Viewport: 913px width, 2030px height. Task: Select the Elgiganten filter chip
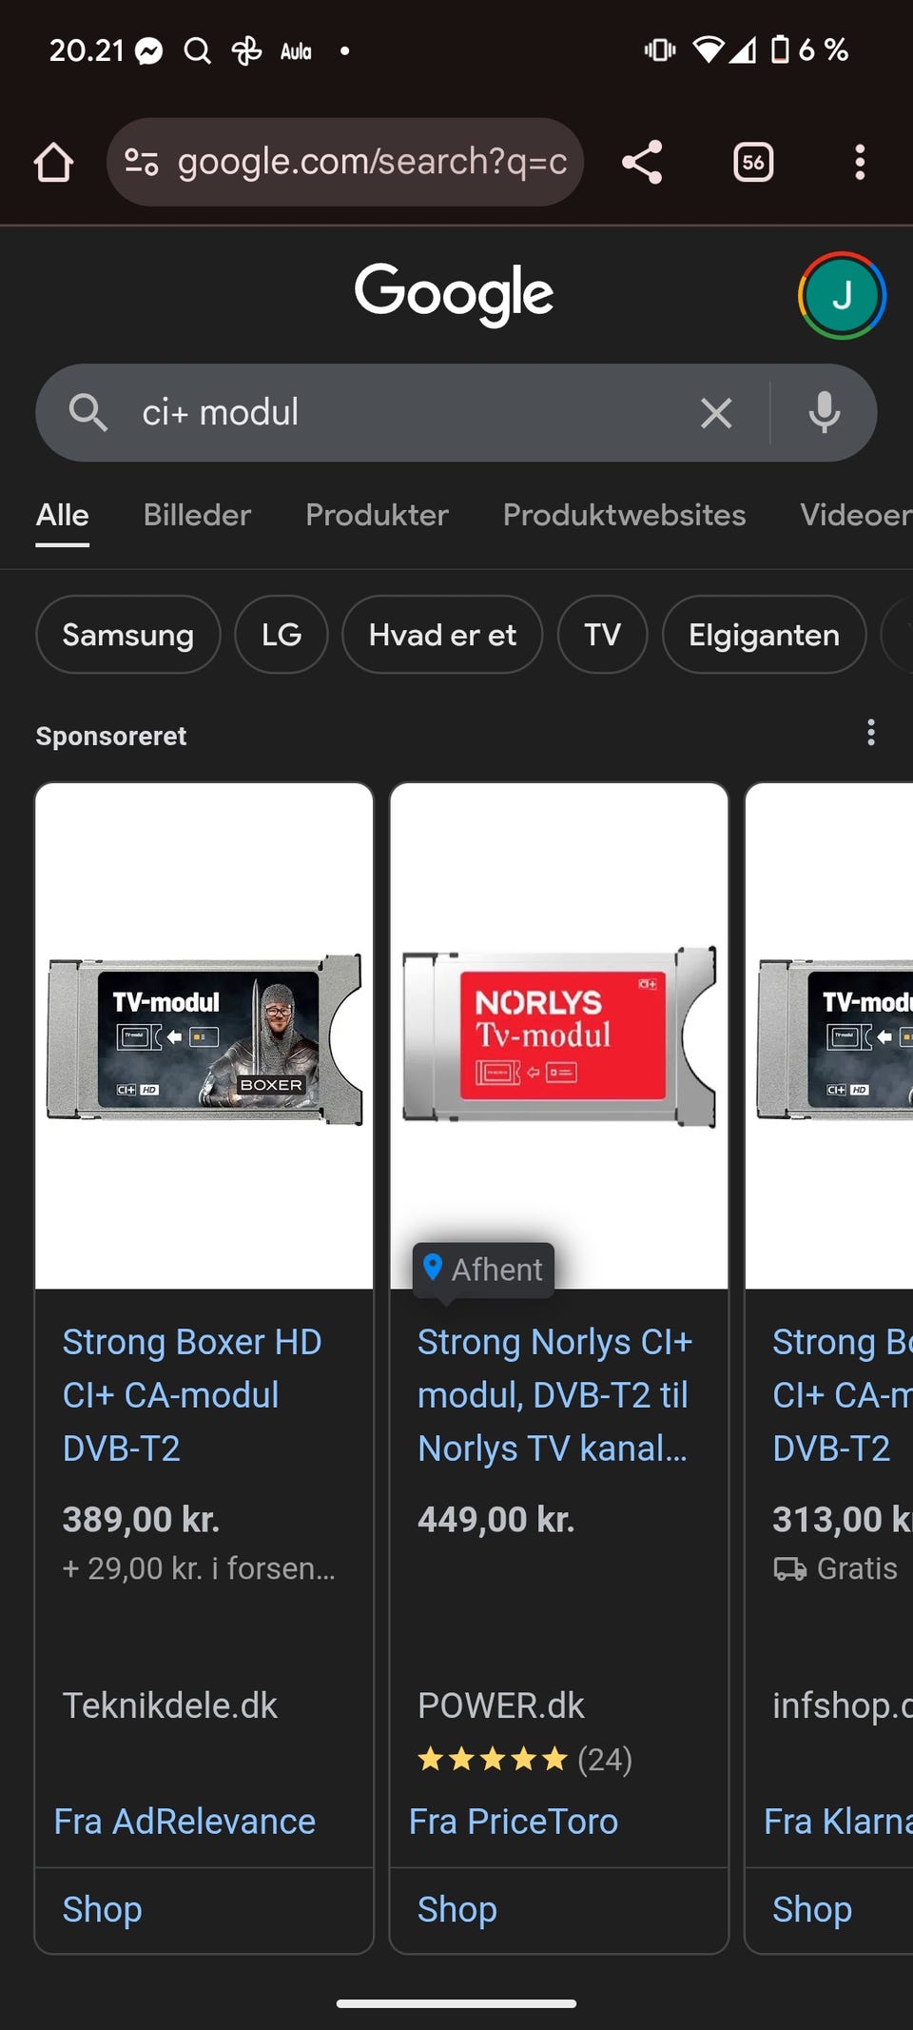(x=764, y=635)
